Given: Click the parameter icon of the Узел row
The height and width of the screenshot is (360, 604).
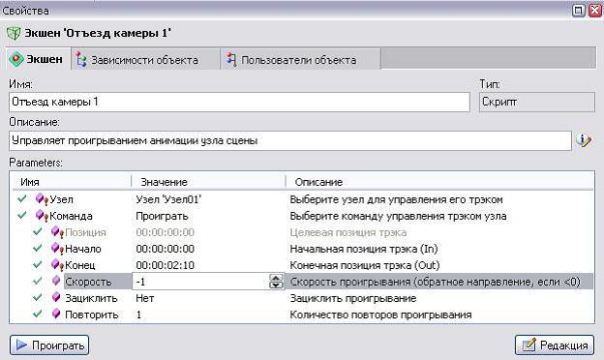Looking at the screenshot, I should (x=42, y=199).
